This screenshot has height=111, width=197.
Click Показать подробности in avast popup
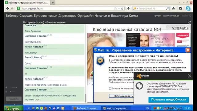pyautogui.click(x=169, y=100)
